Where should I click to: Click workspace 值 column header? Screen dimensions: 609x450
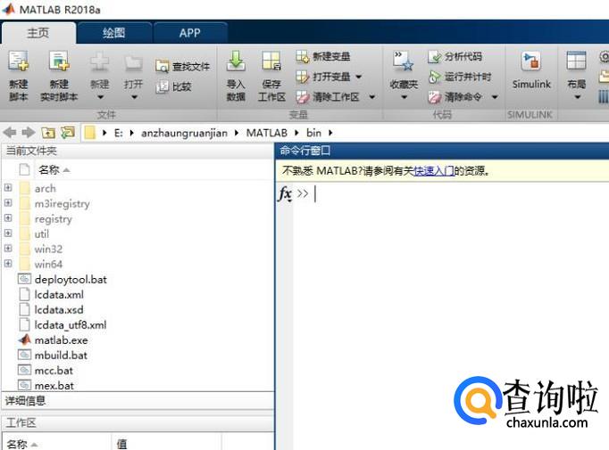pos(122,444)
